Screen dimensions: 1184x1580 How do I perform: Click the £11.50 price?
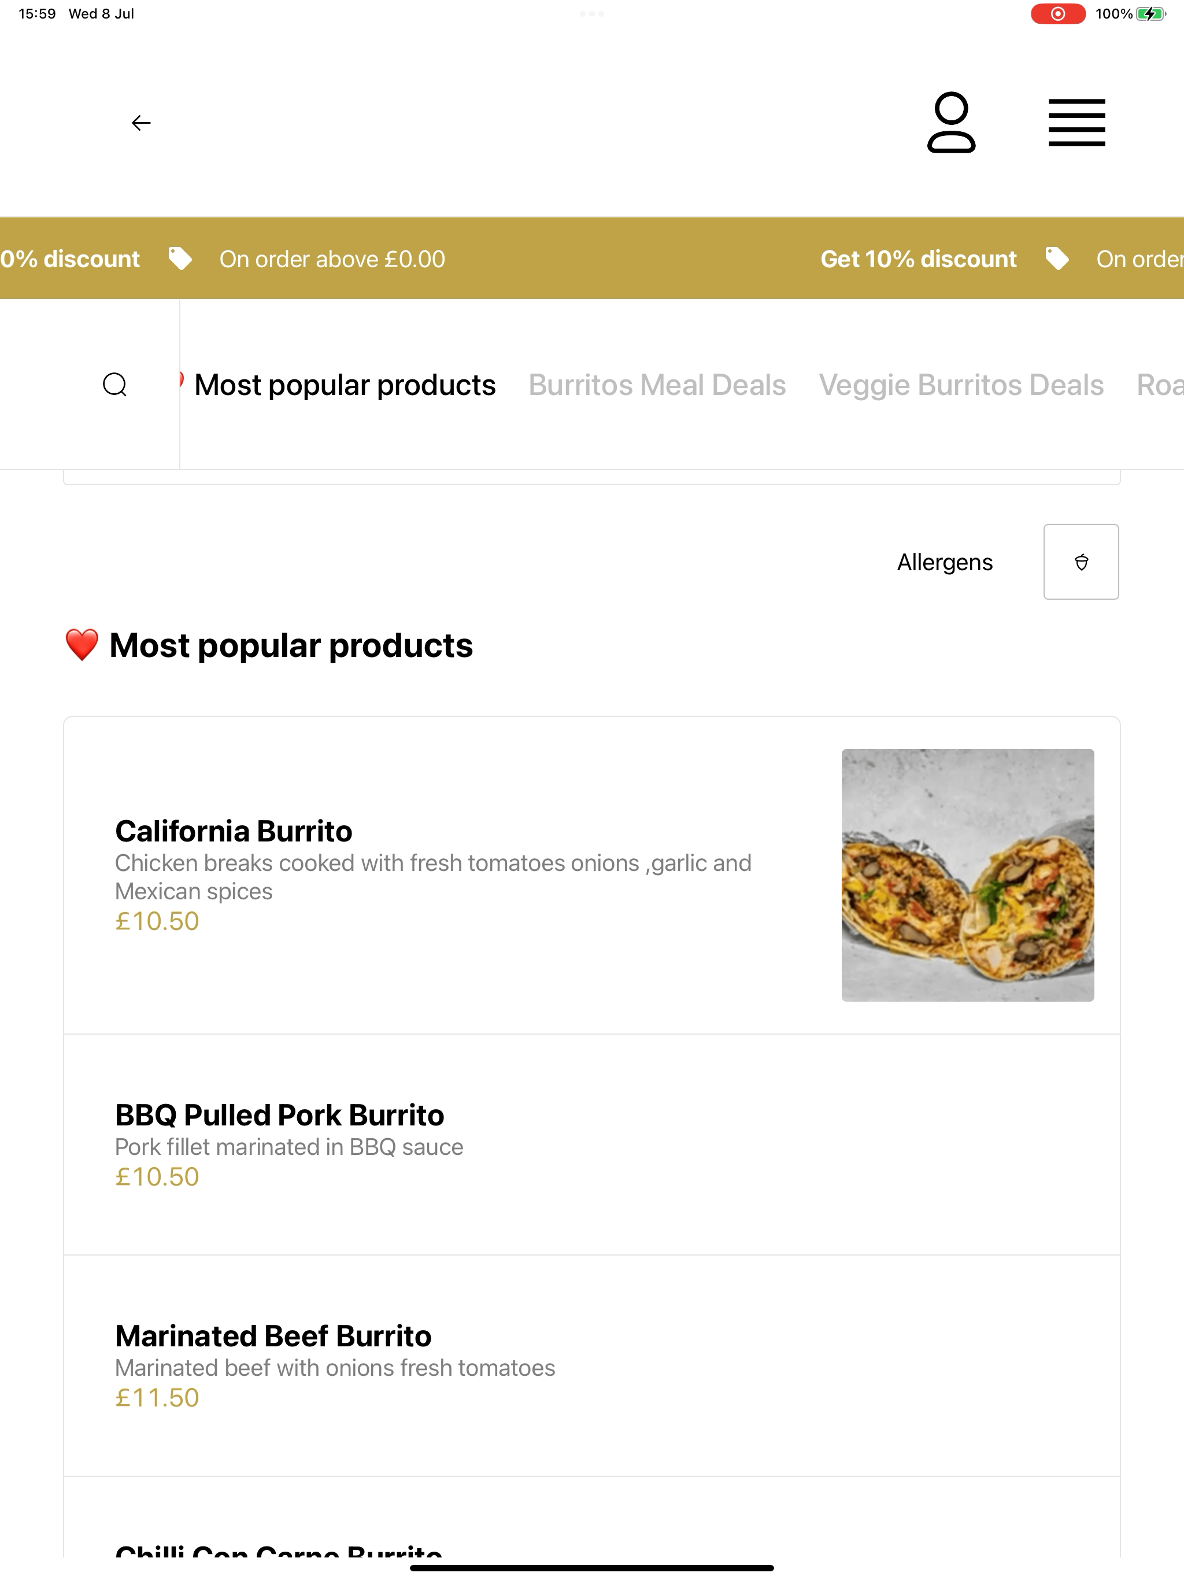(x=157, y=1397)
